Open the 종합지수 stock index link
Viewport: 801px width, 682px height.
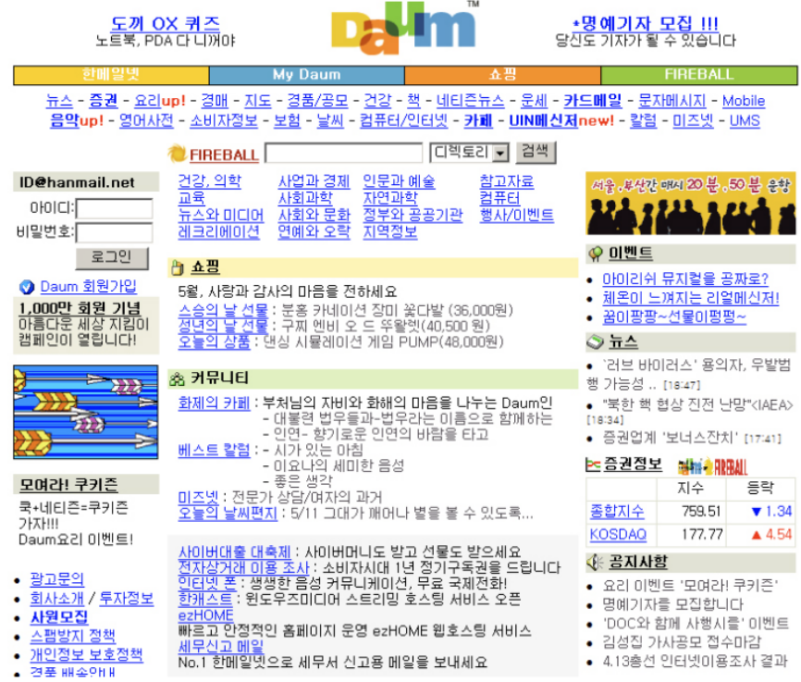click(617, 511)
